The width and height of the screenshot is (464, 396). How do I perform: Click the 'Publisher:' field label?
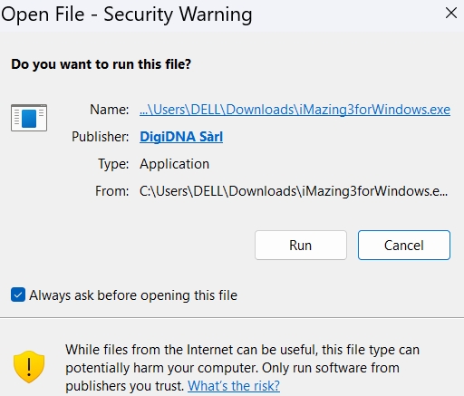point(101,137)
